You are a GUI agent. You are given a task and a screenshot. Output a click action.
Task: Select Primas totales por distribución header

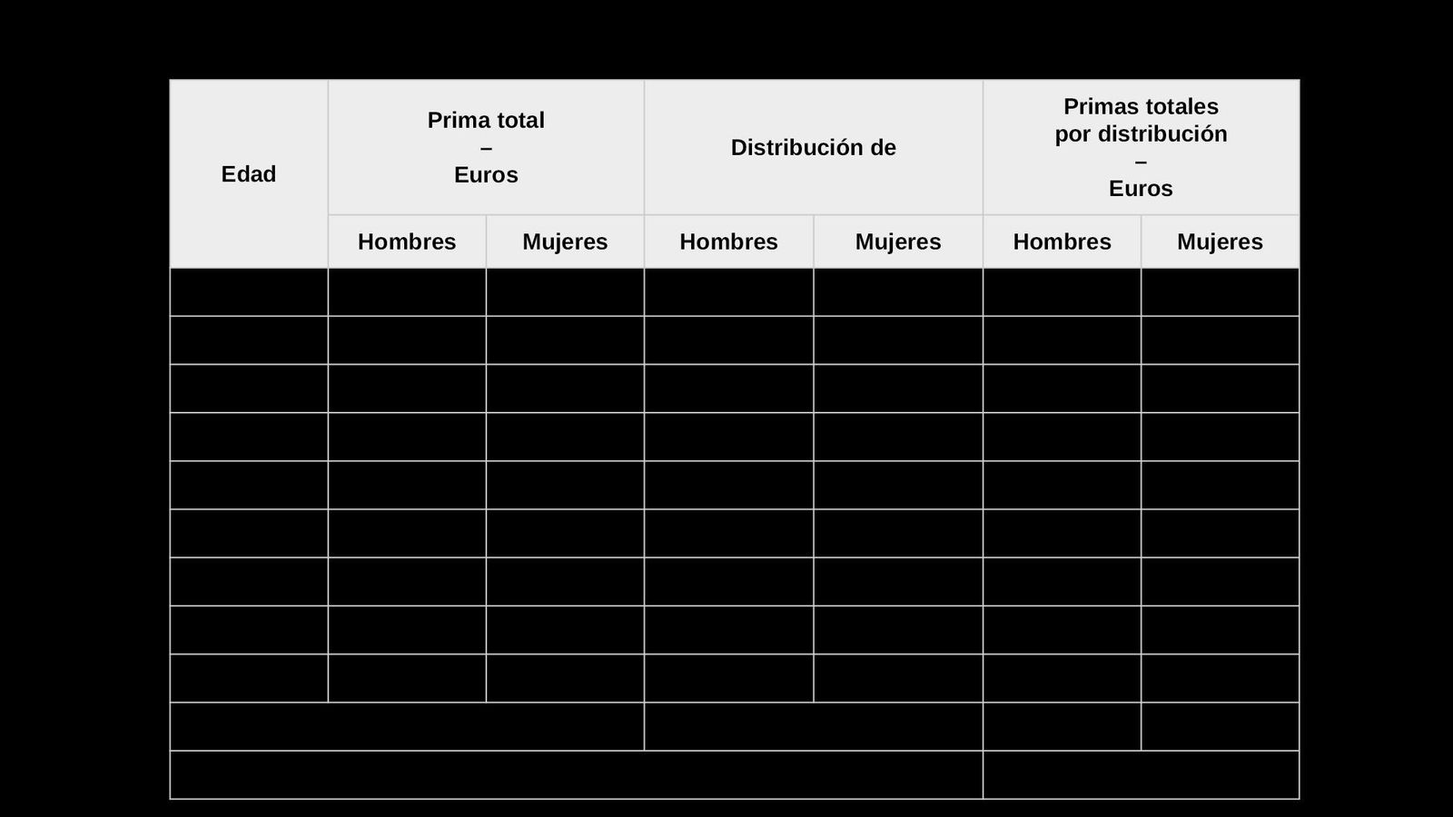point(1141,147)
